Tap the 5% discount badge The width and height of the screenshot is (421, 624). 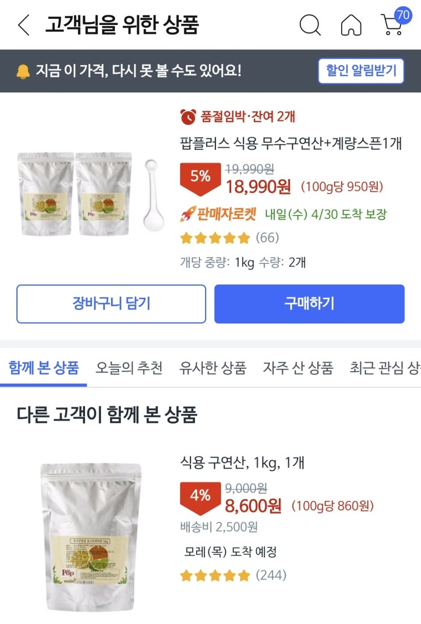[x=200, y=176]
